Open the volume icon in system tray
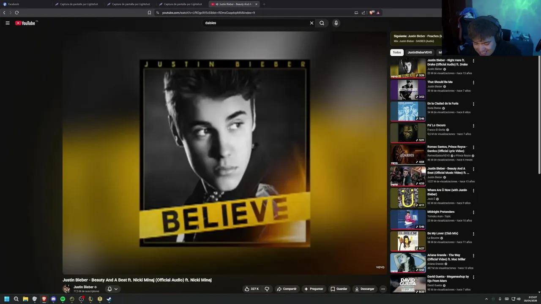Viewport: 541px width, 304px height. 519,299
